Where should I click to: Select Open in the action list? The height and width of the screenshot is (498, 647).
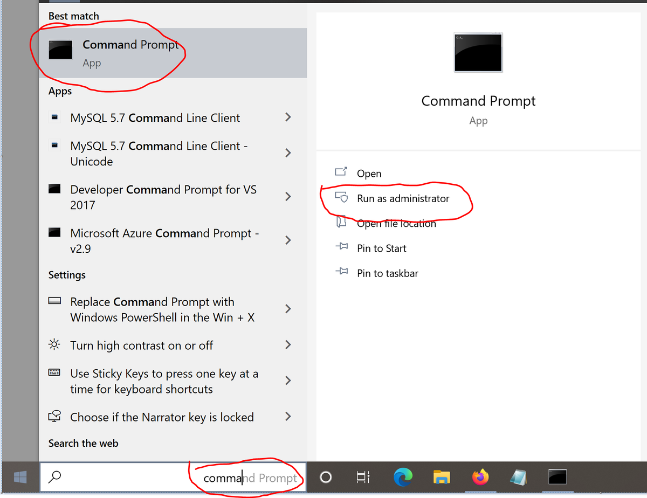(x=369, y=174)
